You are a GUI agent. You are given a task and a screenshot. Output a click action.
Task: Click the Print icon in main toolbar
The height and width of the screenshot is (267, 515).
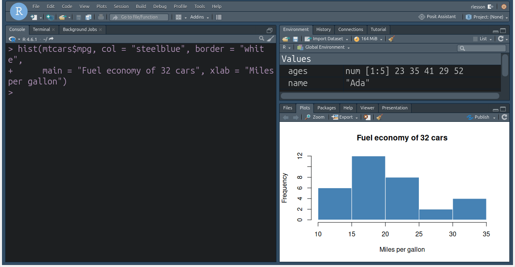[101, 17]
